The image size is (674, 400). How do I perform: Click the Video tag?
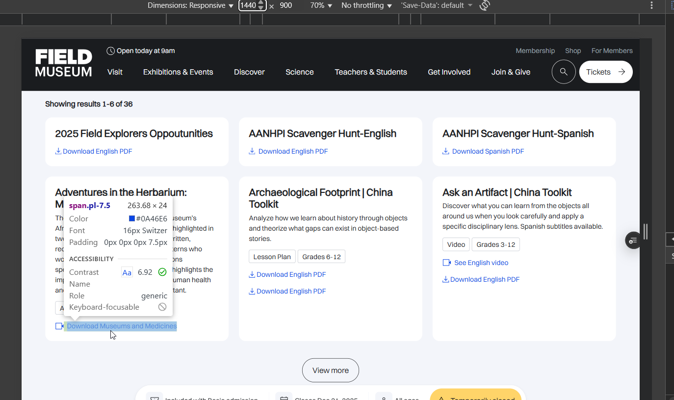click(456, 244)
